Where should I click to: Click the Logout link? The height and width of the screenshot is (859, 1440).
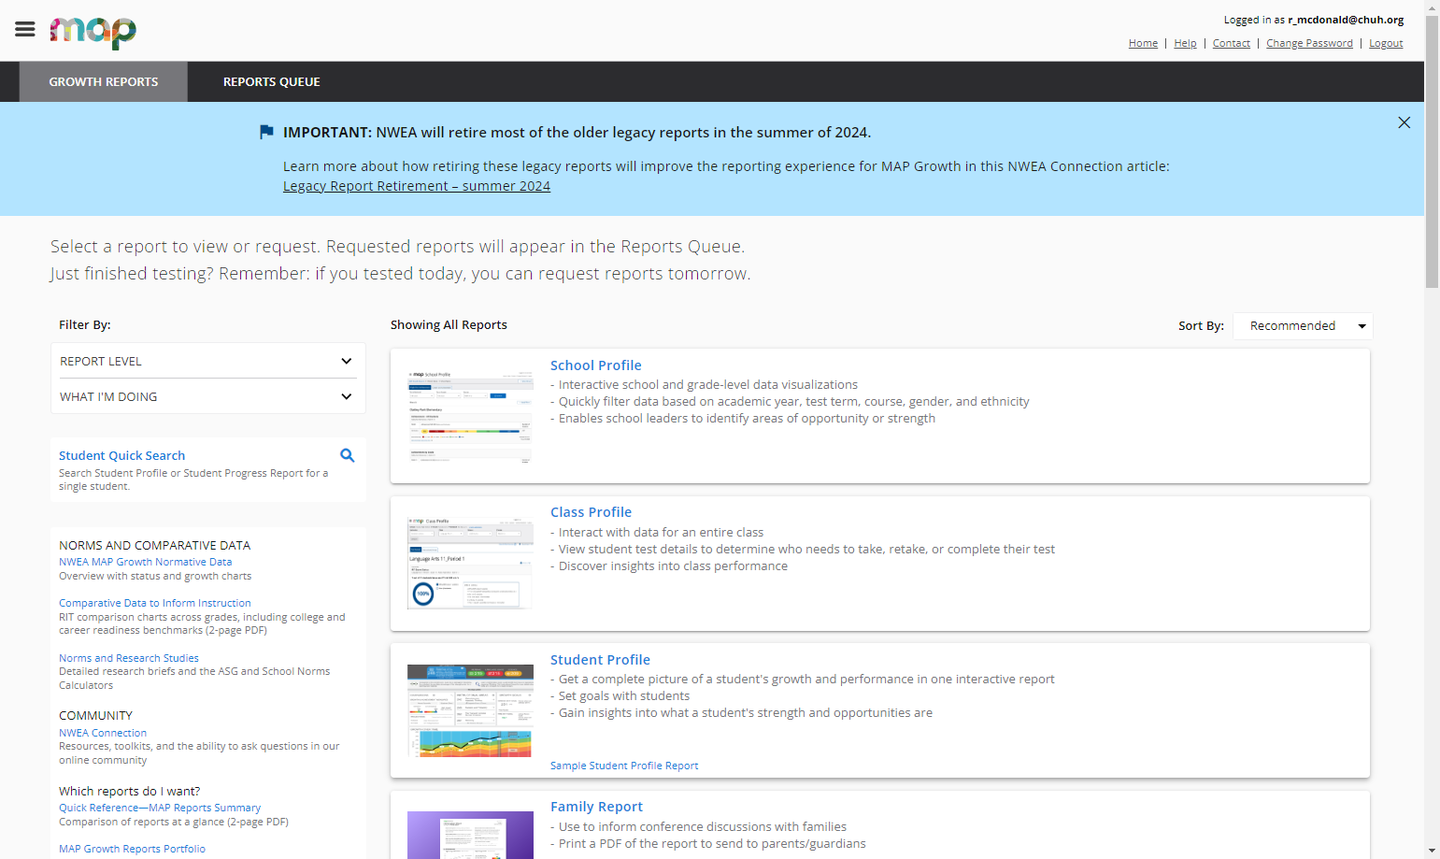pyautogui.click(x=1386, y=43)
